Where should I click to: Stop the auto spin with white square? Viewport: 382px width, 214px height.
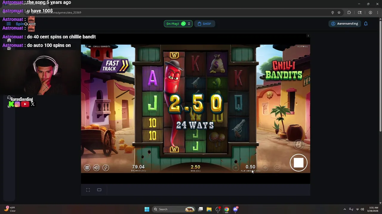298,163
